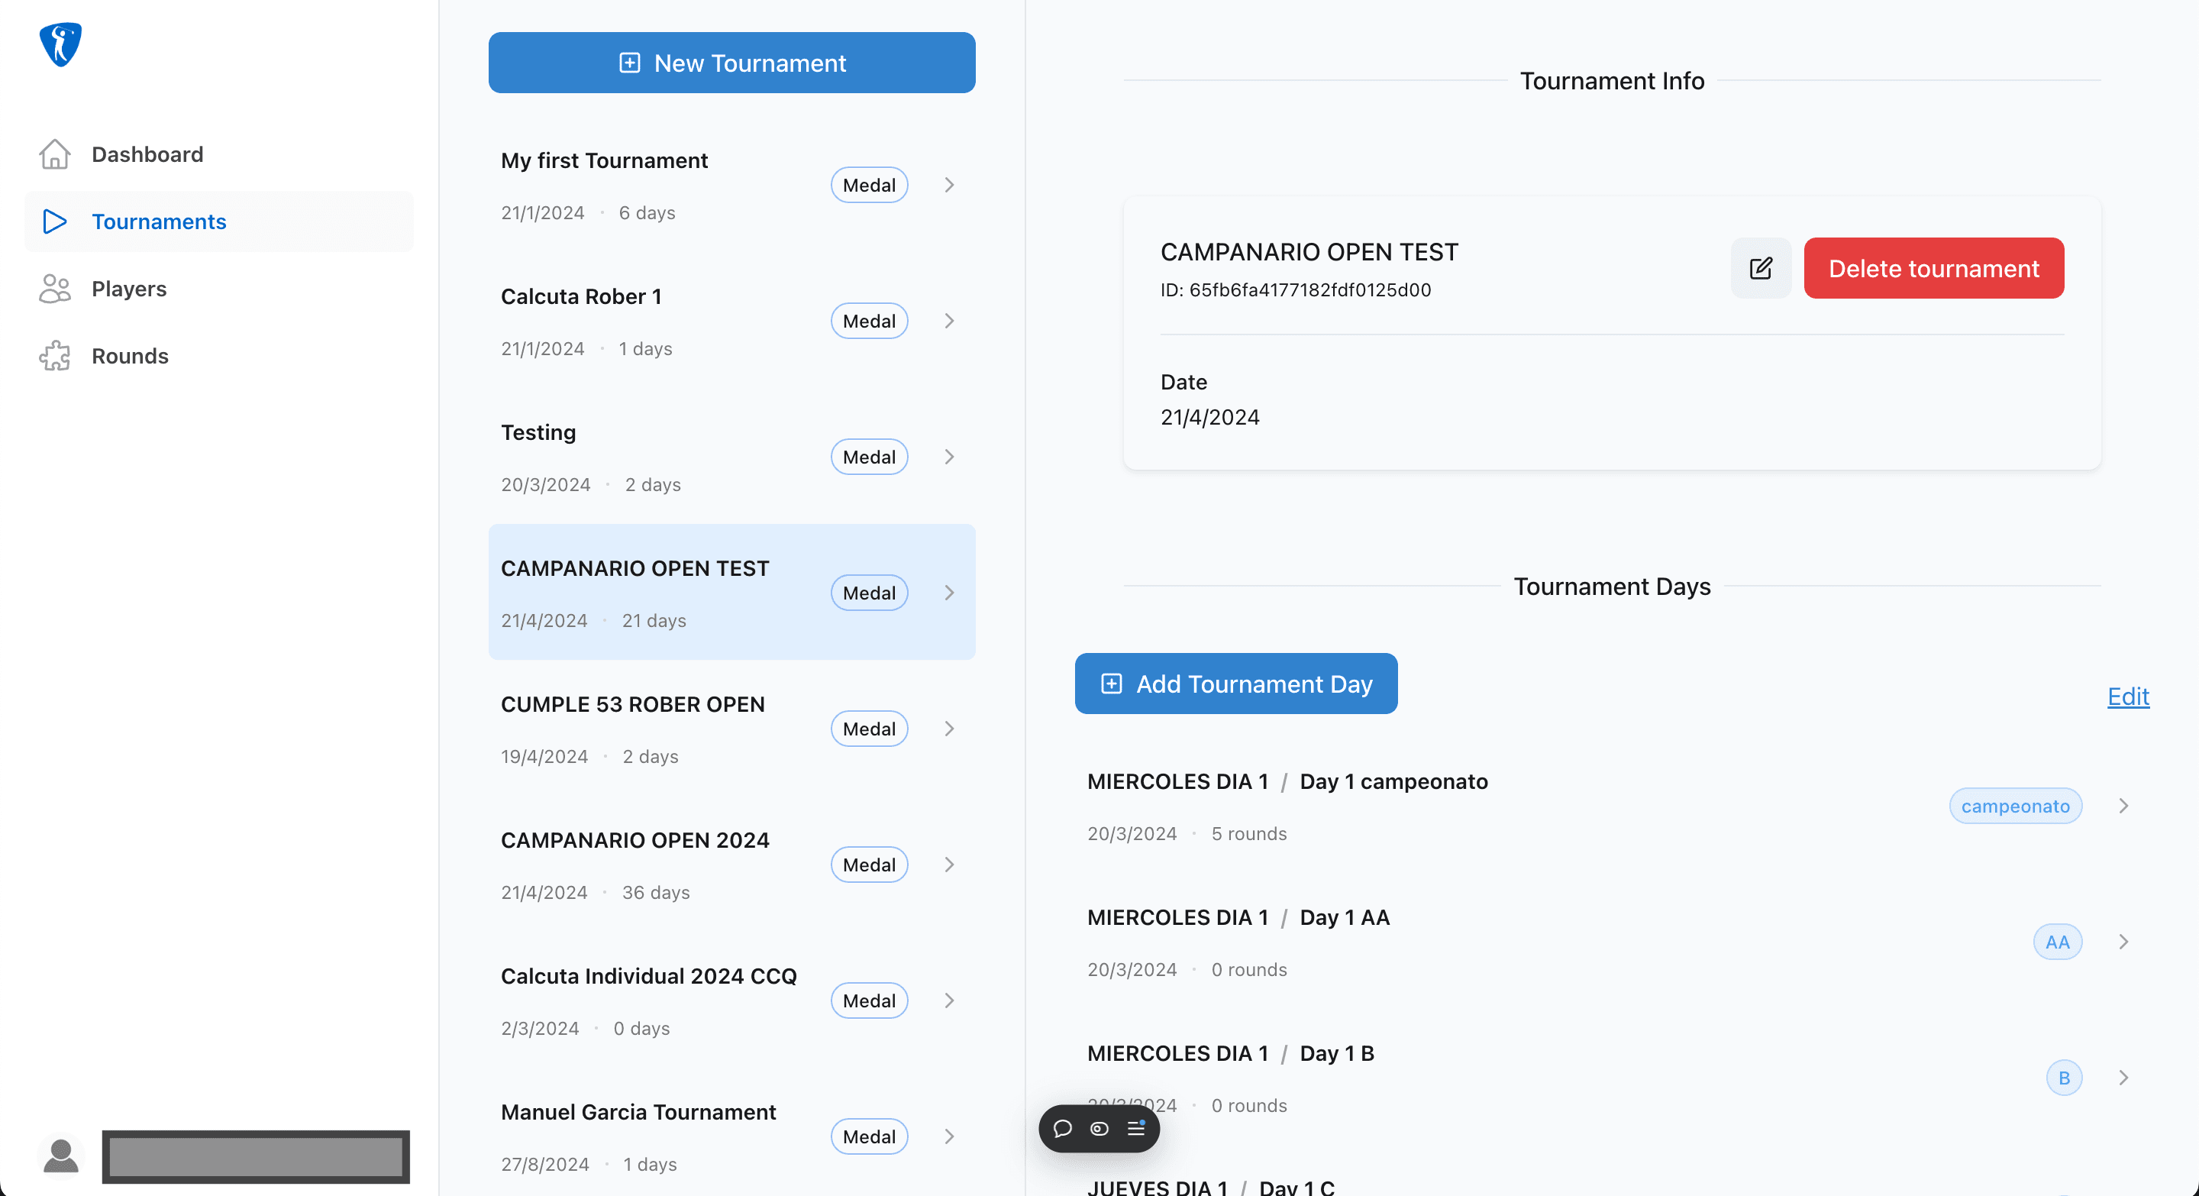Click the chat bubble icon in floating toolbar
The image size is (2199, 1196).
pos(1062,1129)
